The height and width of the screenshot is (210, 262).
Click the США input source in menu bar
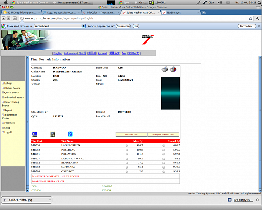(211, 2)
